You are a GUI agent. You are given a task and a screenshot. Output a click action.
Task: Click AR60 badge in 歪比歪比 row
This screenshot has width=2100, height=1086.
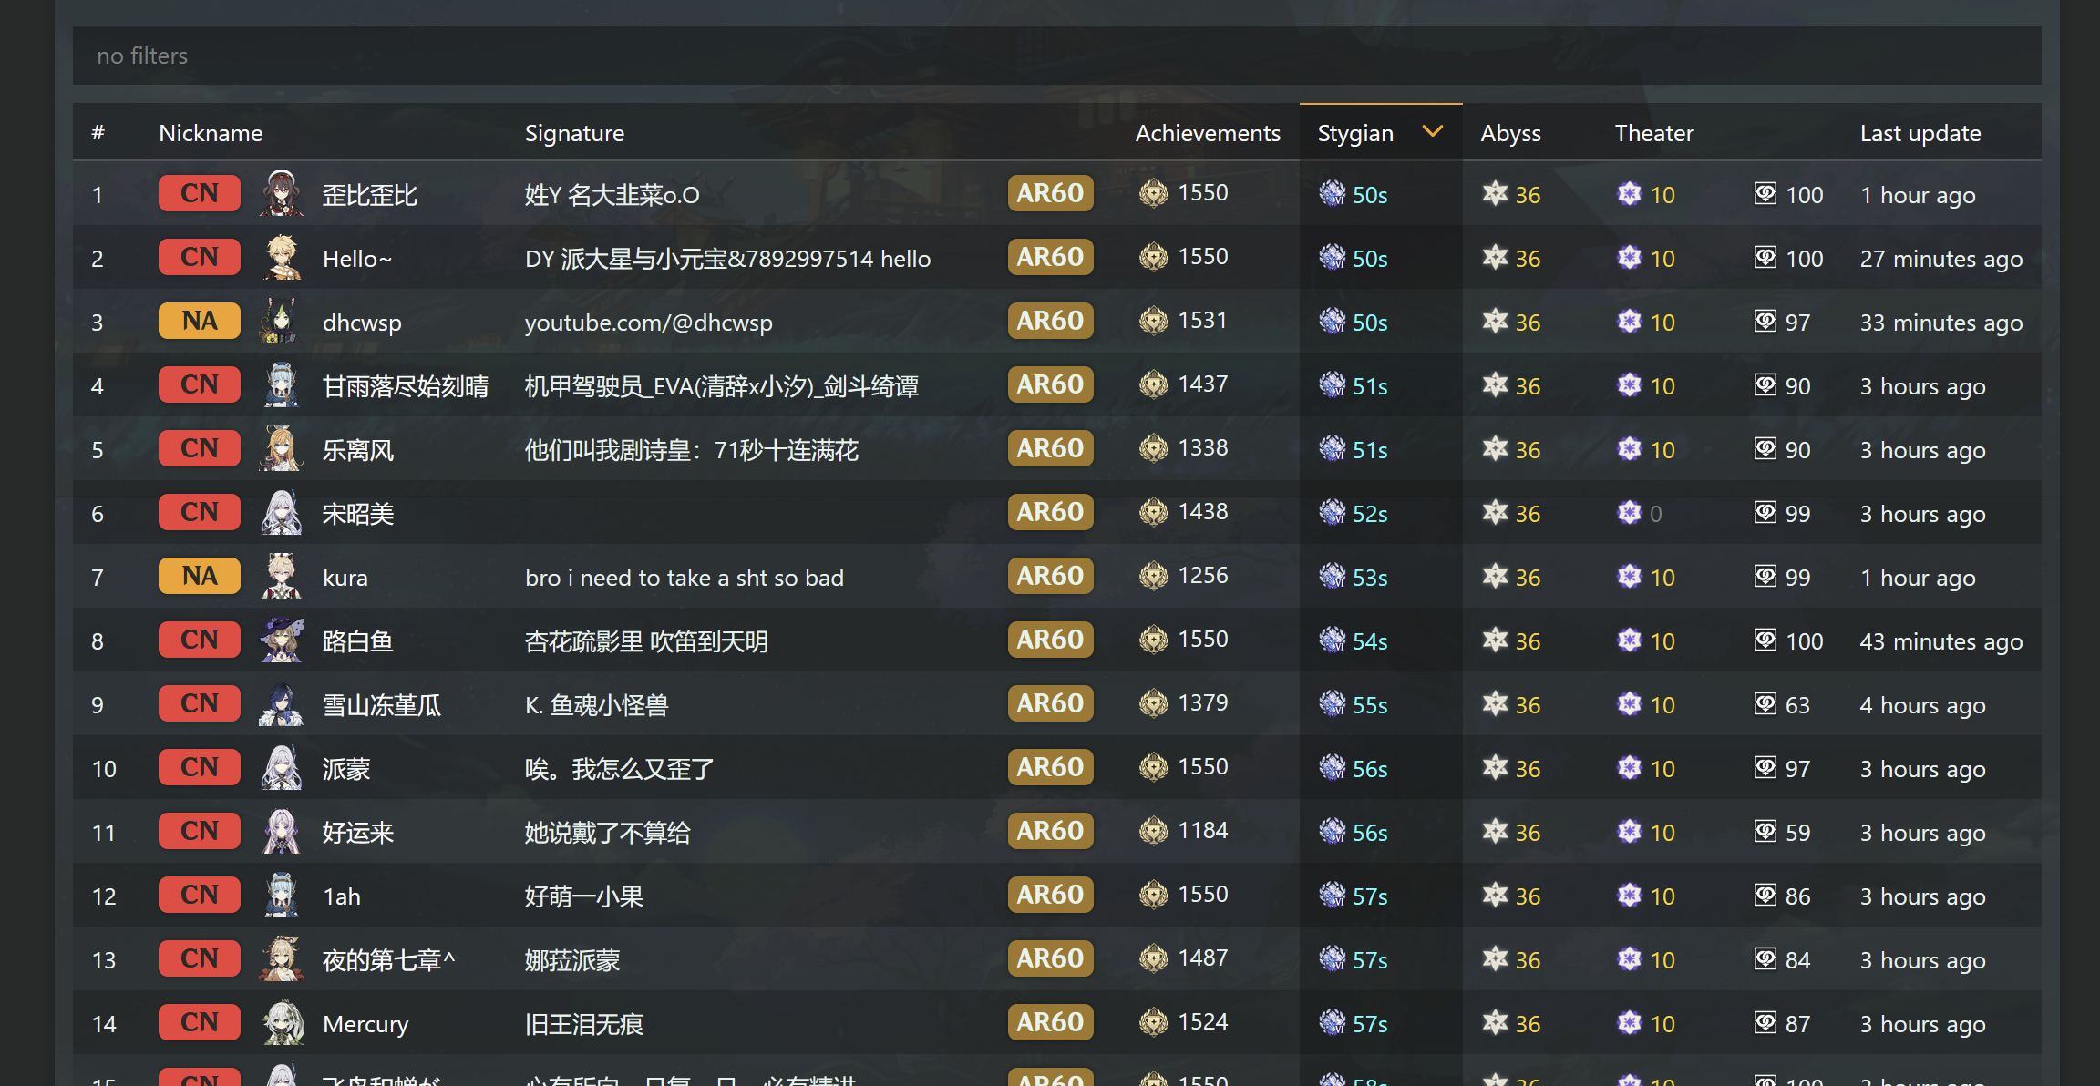tap(1050, 193)
